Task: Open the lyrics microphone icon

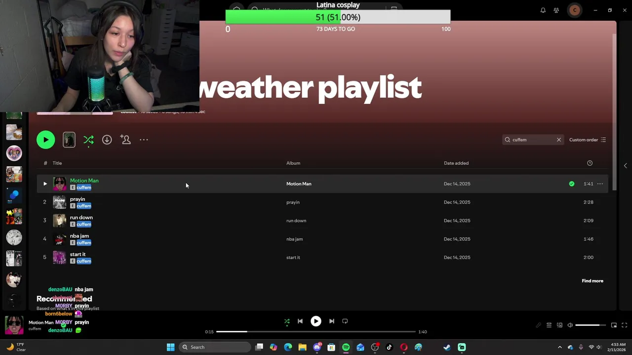Action: (538, 325)
